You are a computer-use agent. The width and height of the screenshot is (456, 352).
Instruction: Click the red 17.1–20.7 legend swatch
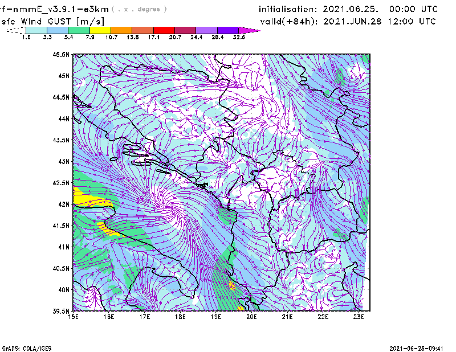tap(164, 30)
